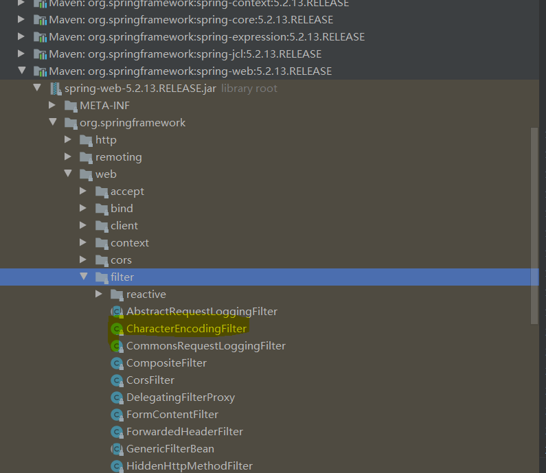Image resolution: width=546 pixels, height=473 pixels.
Task: Click the spring-web Maven library icon
Action: click(x=40, y=71)
